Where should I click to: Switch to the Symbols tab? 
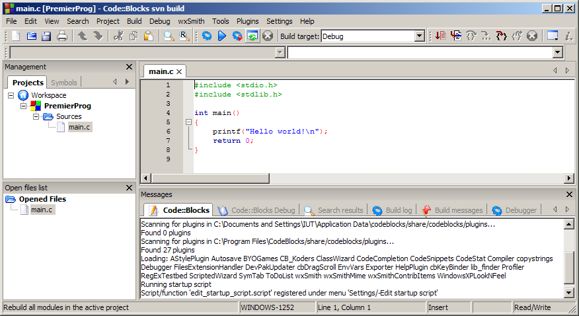point(64,83)
